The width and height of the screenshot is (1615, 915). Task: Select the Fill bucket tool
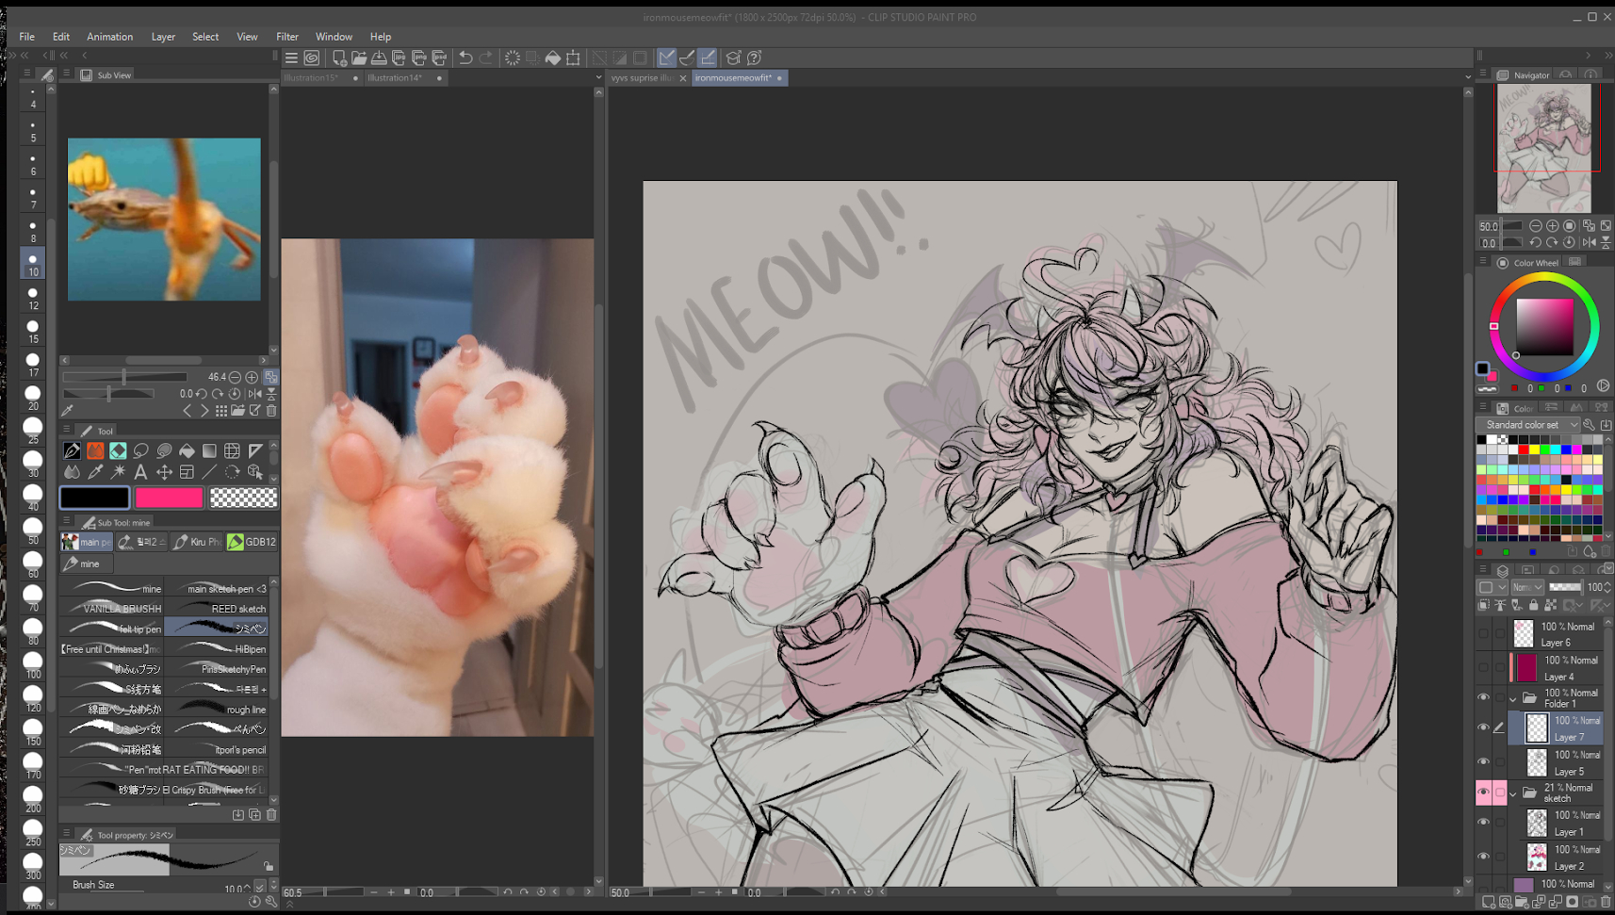(x=187, y=451)
